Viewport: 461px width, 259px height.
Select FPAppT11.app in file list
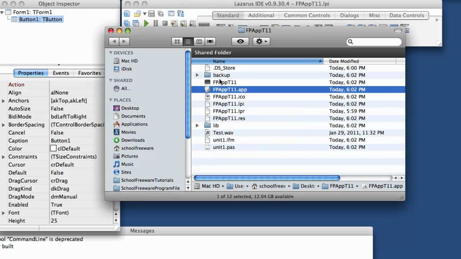(298, 90)
